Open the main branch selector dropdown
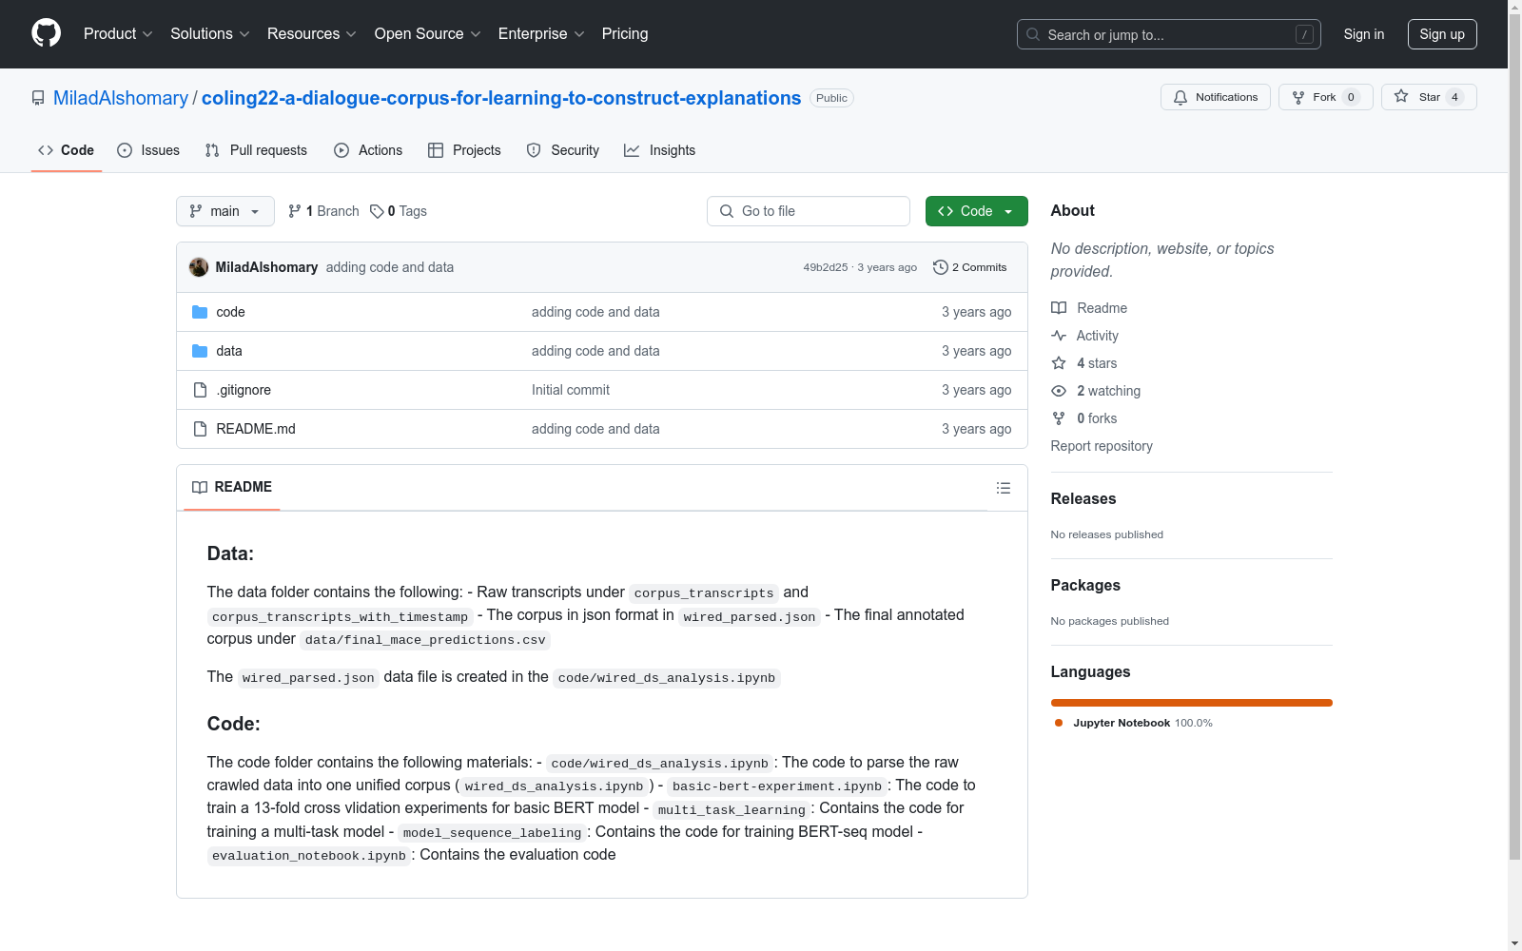 point(225,211)
